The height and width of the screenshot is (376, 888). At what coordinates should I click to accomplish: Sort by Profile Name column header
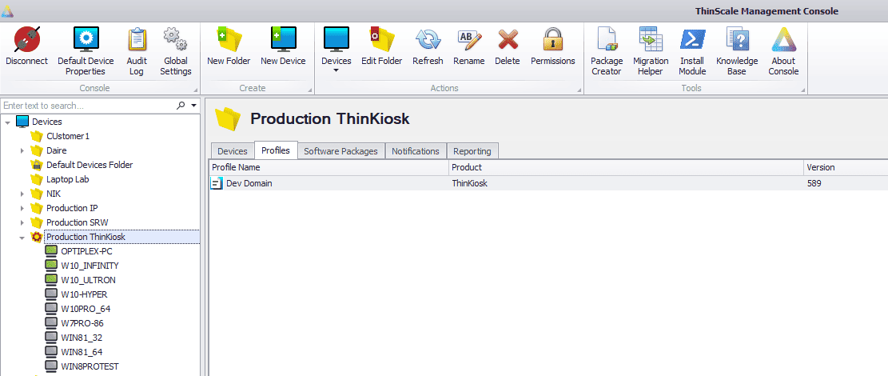(x=329, y=167)
